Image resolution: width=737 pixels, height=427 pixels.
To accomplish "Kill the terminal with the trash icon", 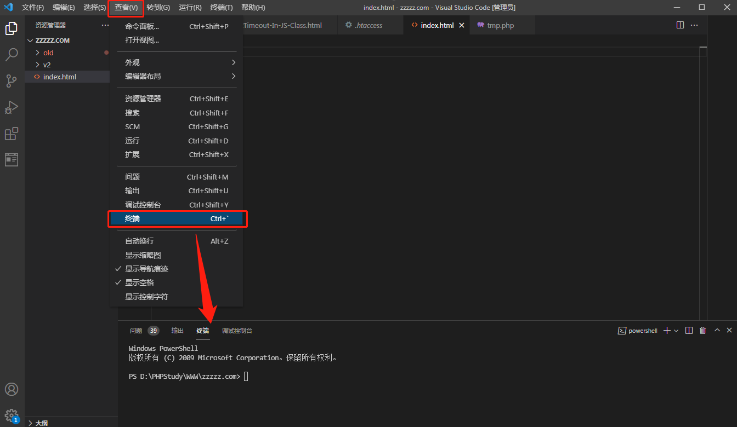I will [702, 330].
